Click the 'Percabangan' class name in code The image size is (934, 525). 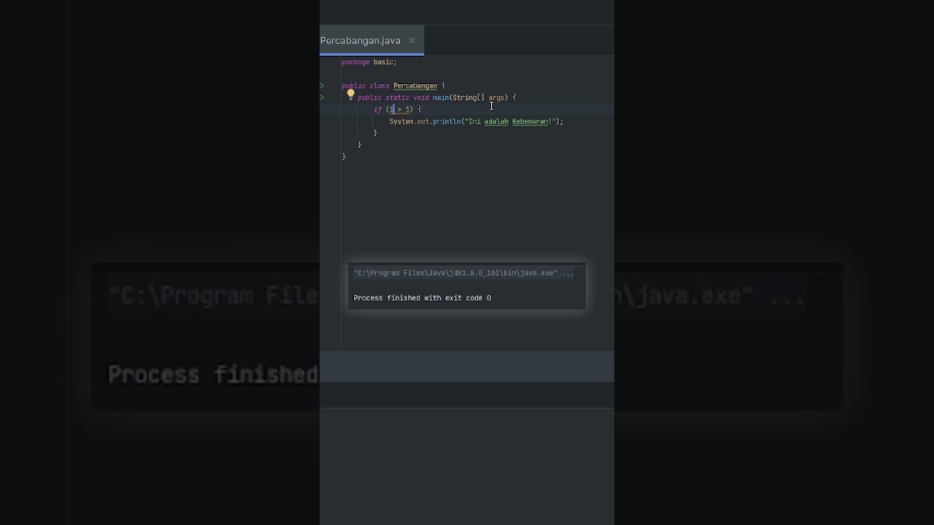coord(415,86)
